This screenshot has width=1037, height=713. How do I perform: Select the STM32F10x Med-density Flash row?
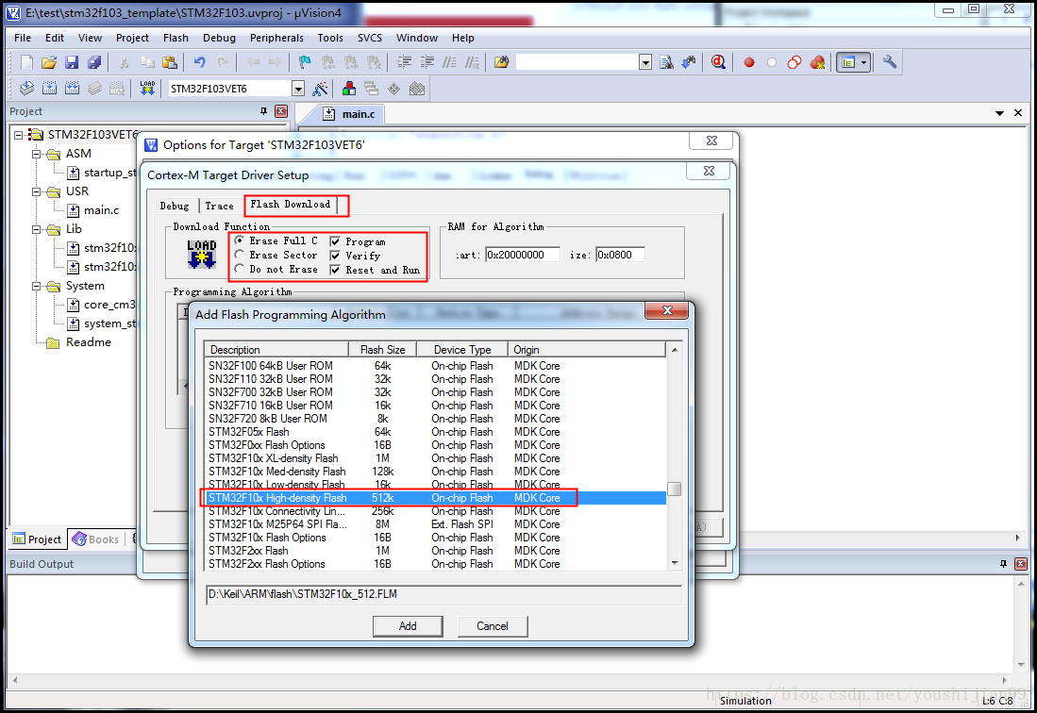[x=277, y=472]
